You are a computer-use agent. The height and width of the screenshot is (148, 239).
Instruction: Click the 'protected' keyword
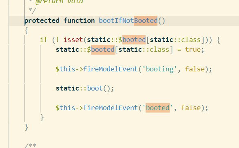pyautogui.click(x=42, y=21)
